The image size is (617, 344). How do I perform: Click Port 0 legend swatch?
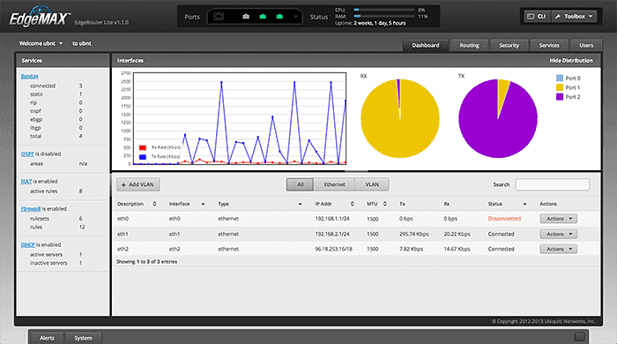coord(560,79)
